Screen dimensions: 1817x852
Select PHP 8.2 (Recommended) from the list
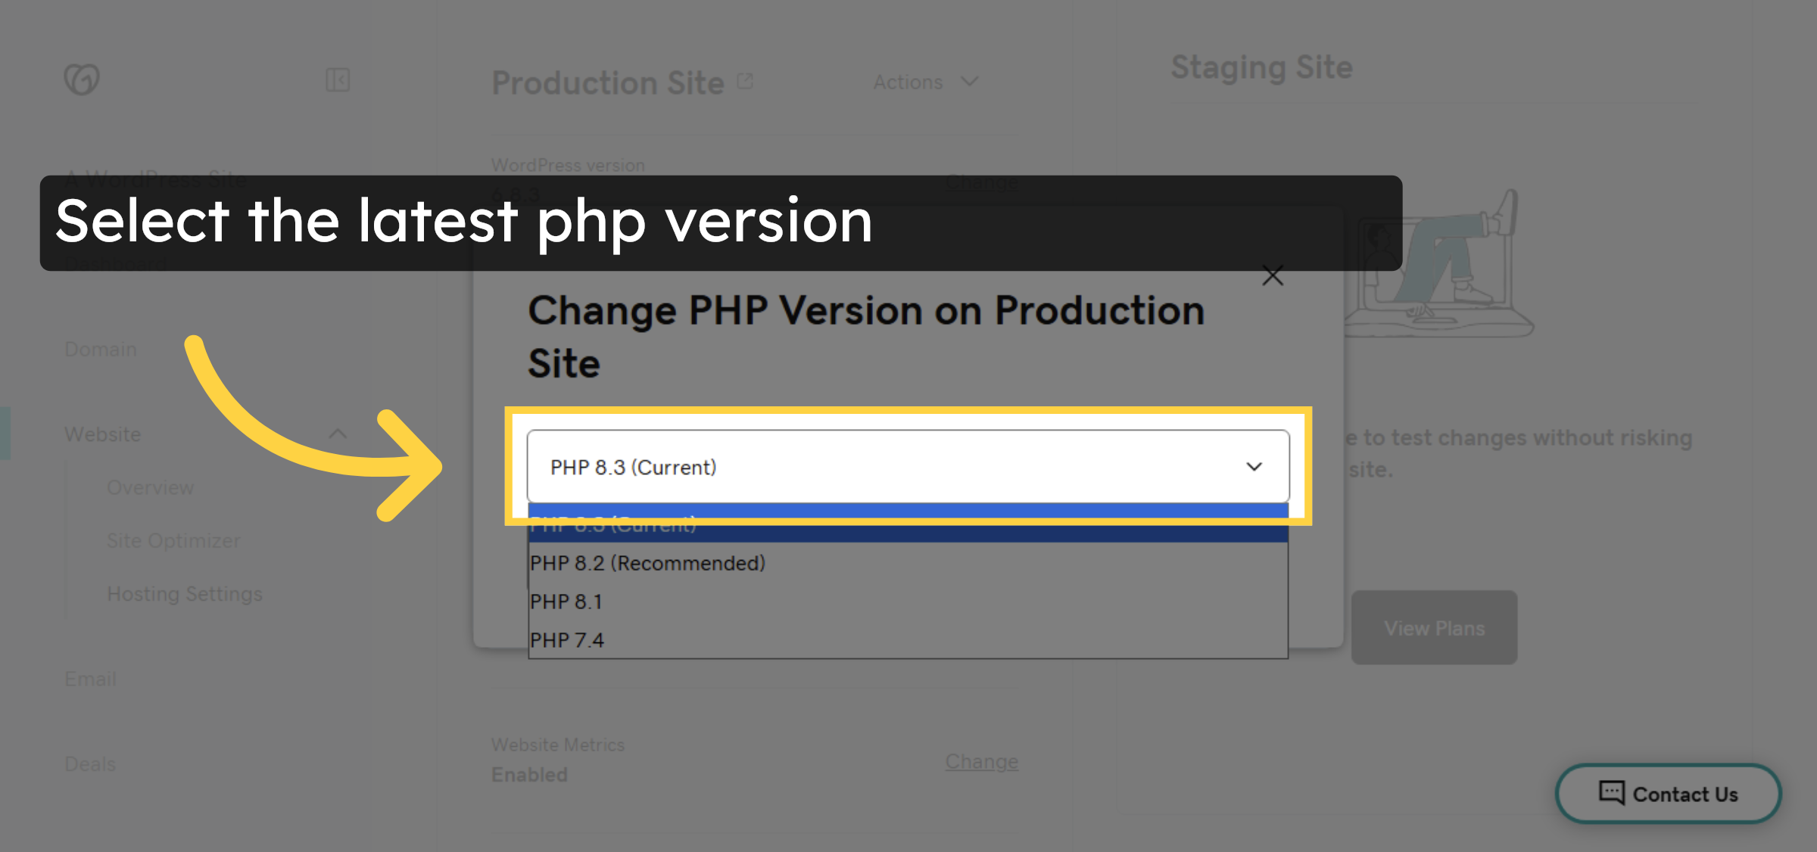click(647, 563)
